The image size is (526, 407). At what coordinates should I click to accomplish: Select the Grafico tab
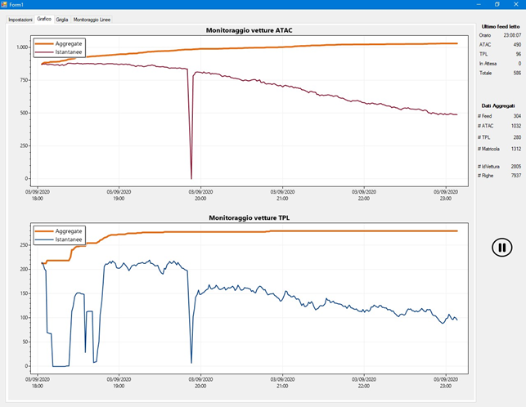click(44, 18)
